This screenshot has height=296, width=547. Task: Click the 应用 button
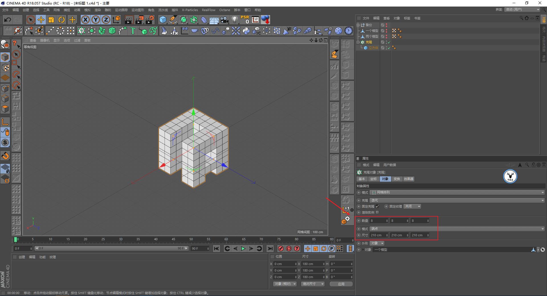coord(341,284)
